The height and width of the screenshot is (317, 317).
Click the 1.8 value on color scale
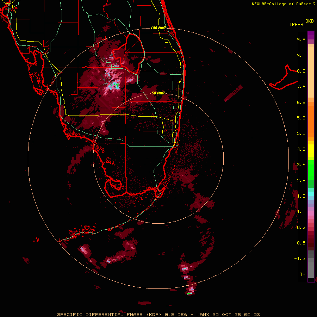[301, 196]
